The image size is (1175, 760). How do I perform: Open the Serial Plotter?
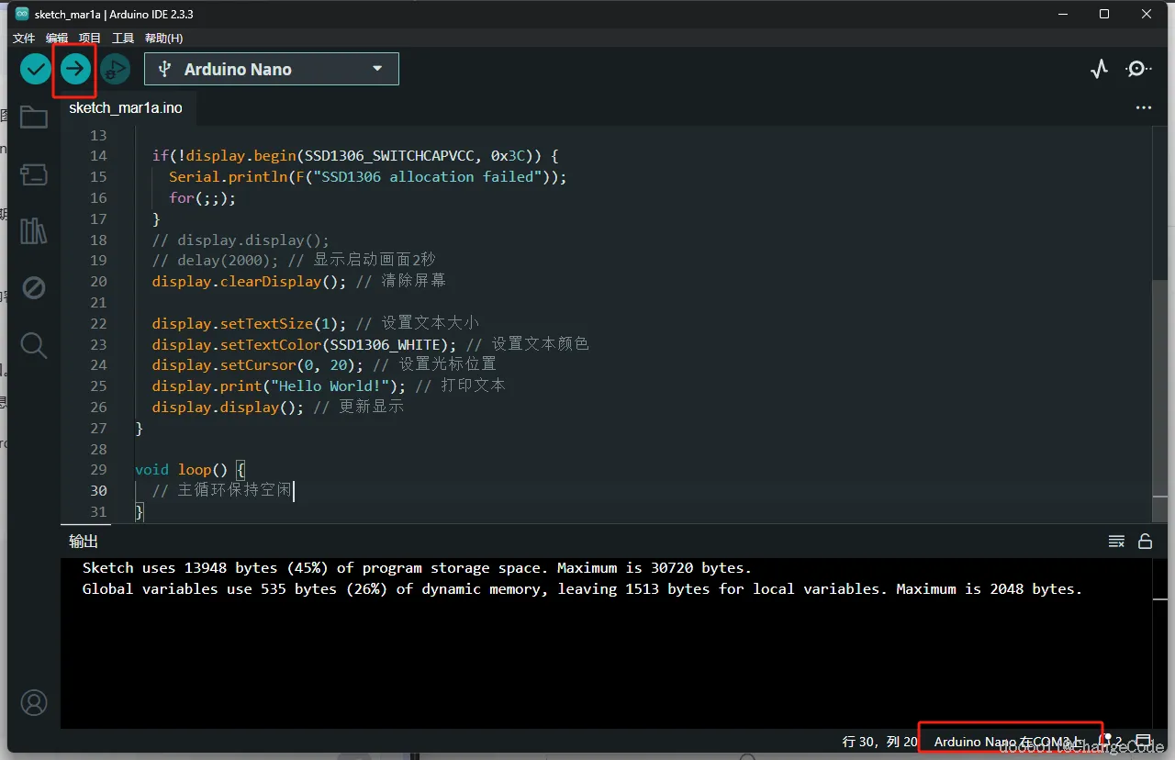click(1099, 69)
